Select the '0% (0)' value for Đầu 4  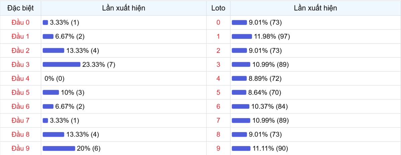click(54, 78)
